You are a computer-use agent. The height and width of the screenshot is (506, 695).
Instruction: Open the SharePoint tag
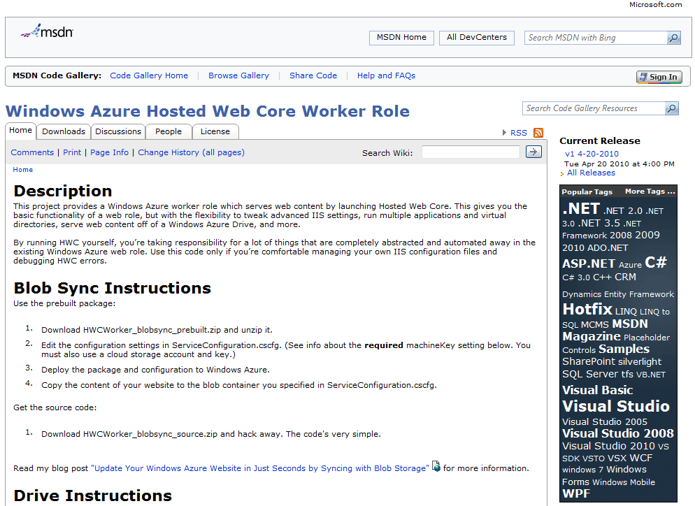[589, 361]
